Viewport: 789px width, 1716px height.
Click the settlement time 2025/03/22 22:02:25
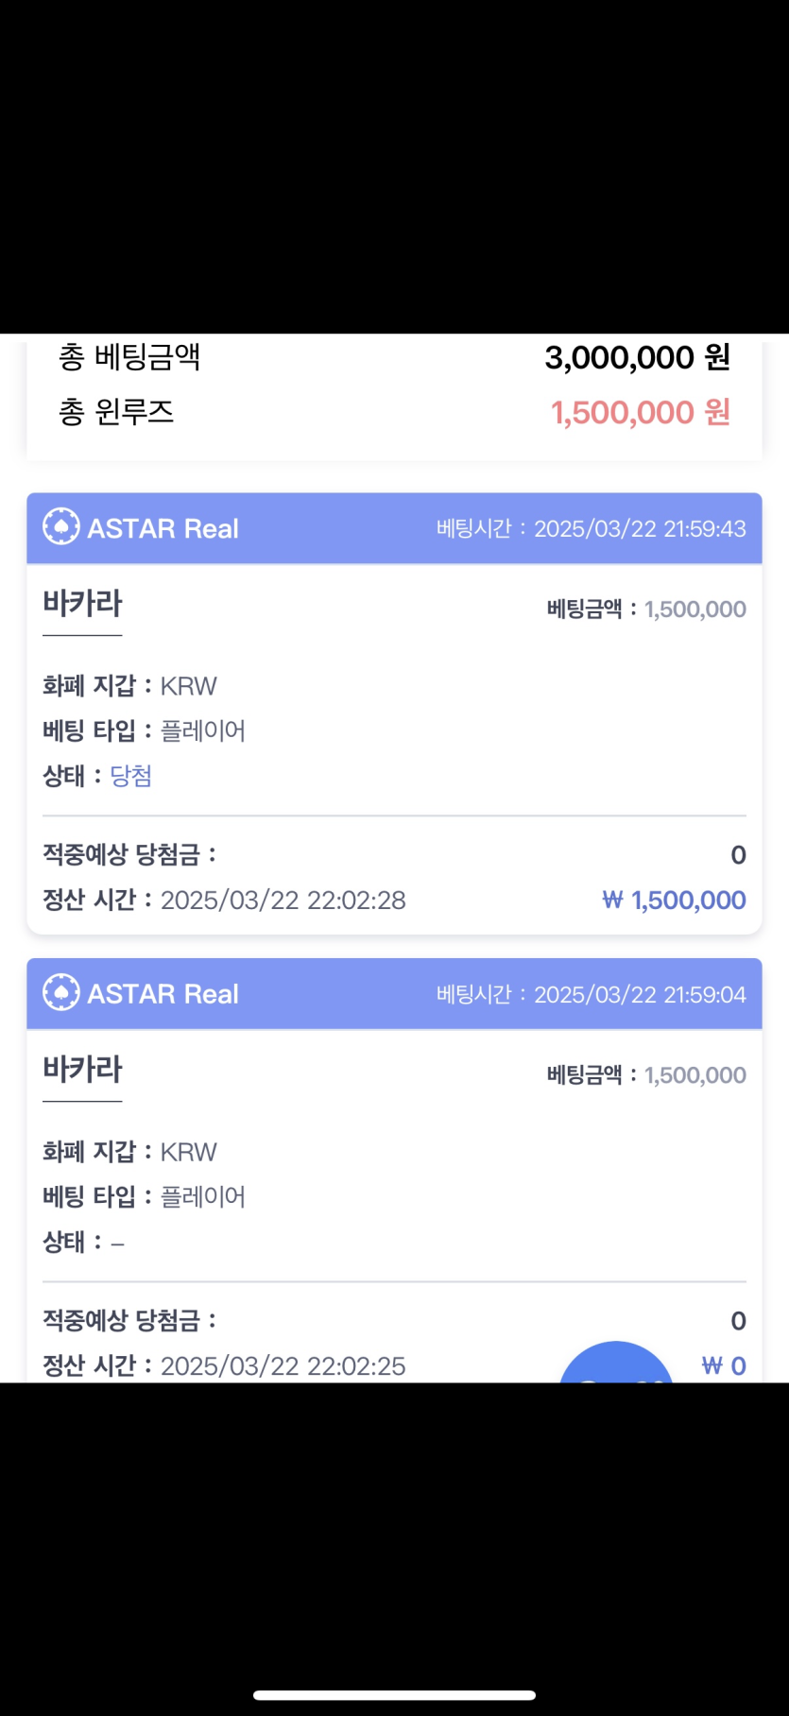click(x=283, y=1365)
